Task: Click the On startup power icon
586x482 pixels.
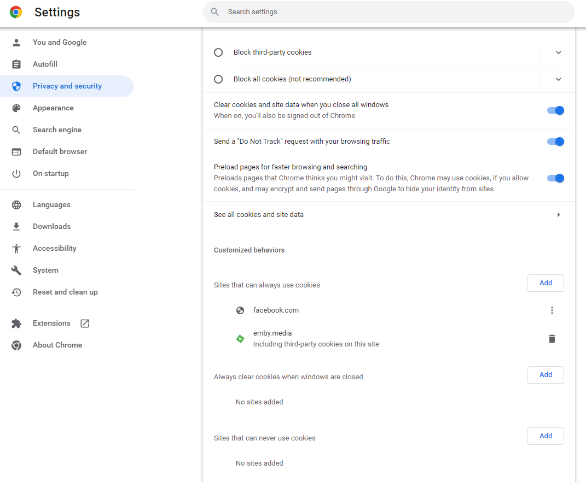Action: coord(16,174)
